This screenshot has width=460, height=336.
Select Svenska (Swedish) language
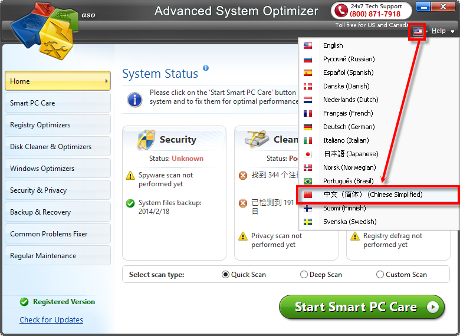379,222
